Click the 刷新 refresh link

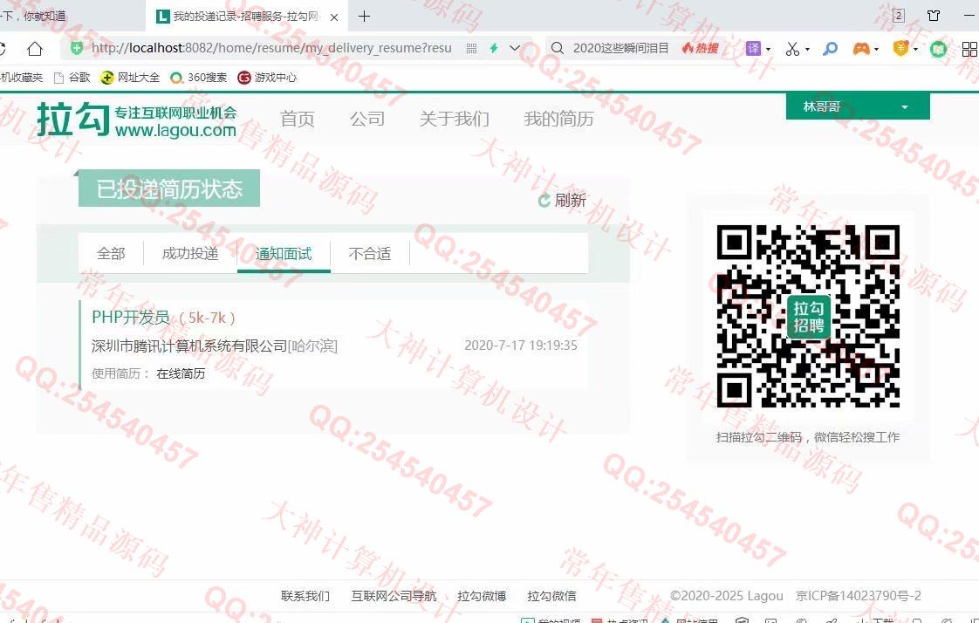tap(562, 201)
